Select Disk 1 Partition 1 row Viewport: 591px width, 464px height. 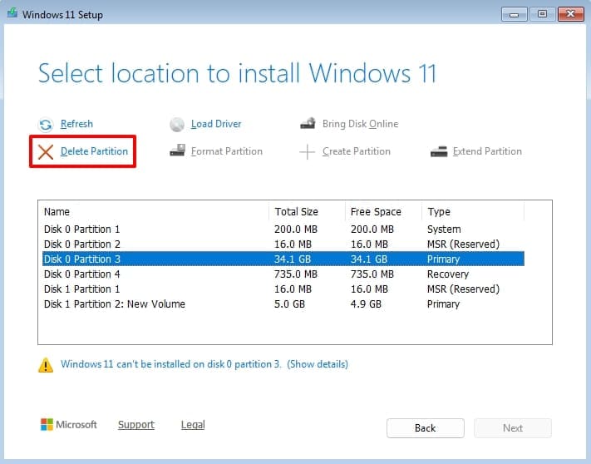click(283, 289)
